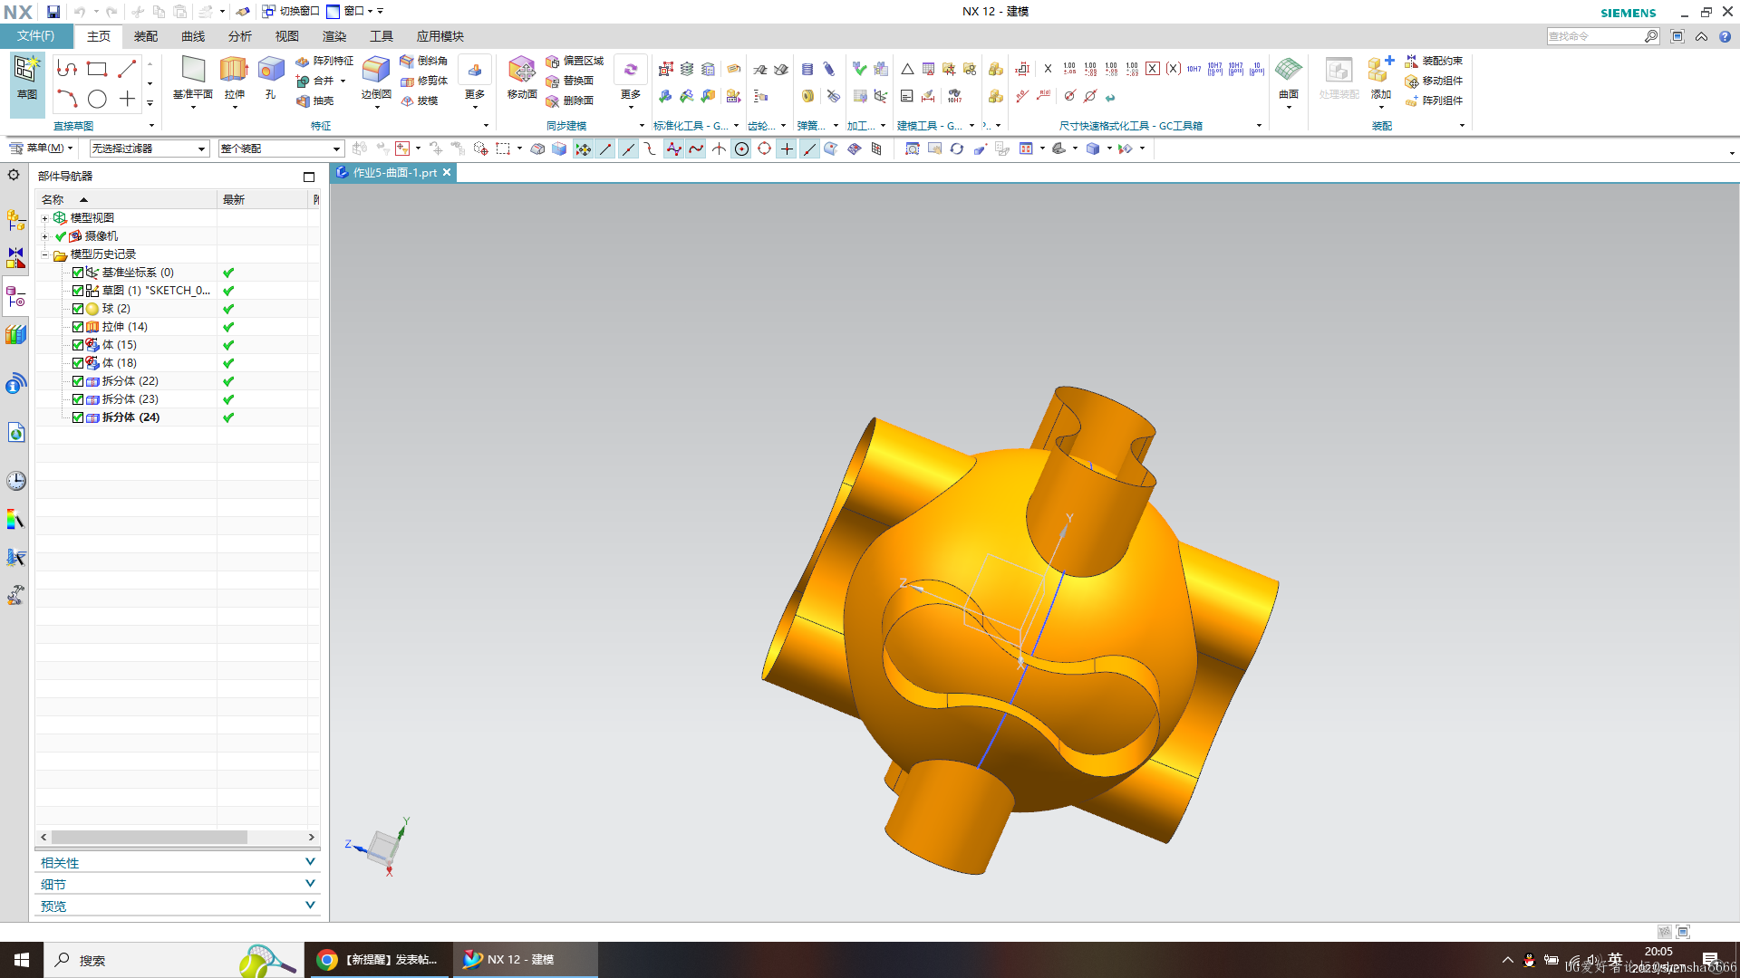Screen dimensions: 1740x978
Task: Click the 名称 column header
Action: [127, 199]
